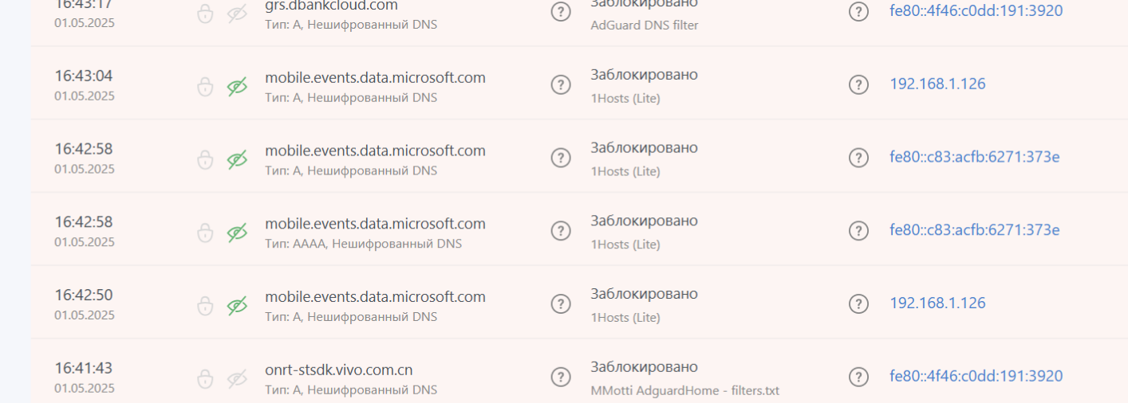Screen dimensions: 1128x403
Task: Open client link 192.168.1.126 at 16:43:04
Action: pos(937,84)
